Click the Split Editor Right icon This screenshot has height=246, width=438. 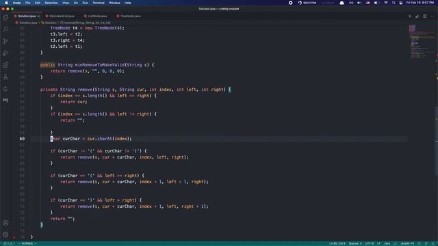tap(424, 16)
